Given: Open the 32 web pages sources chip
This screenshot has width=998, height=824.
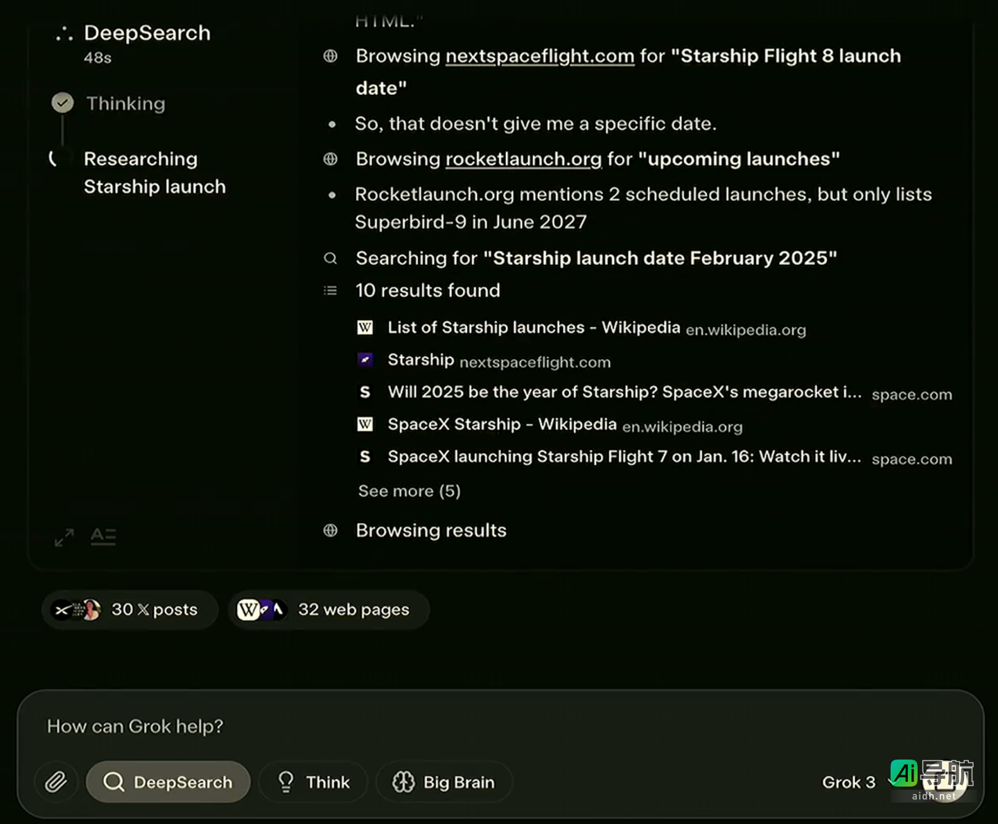Looking at the screenshot, I should click(329, 610).
